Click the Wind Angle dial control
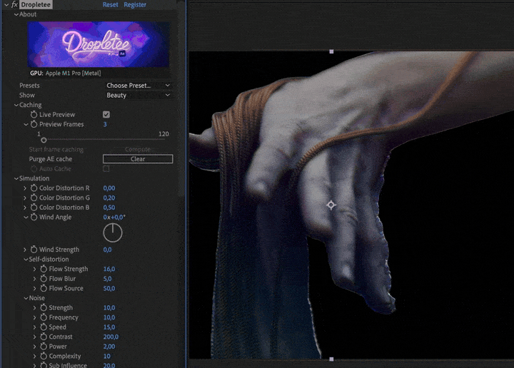 [113, 232]
